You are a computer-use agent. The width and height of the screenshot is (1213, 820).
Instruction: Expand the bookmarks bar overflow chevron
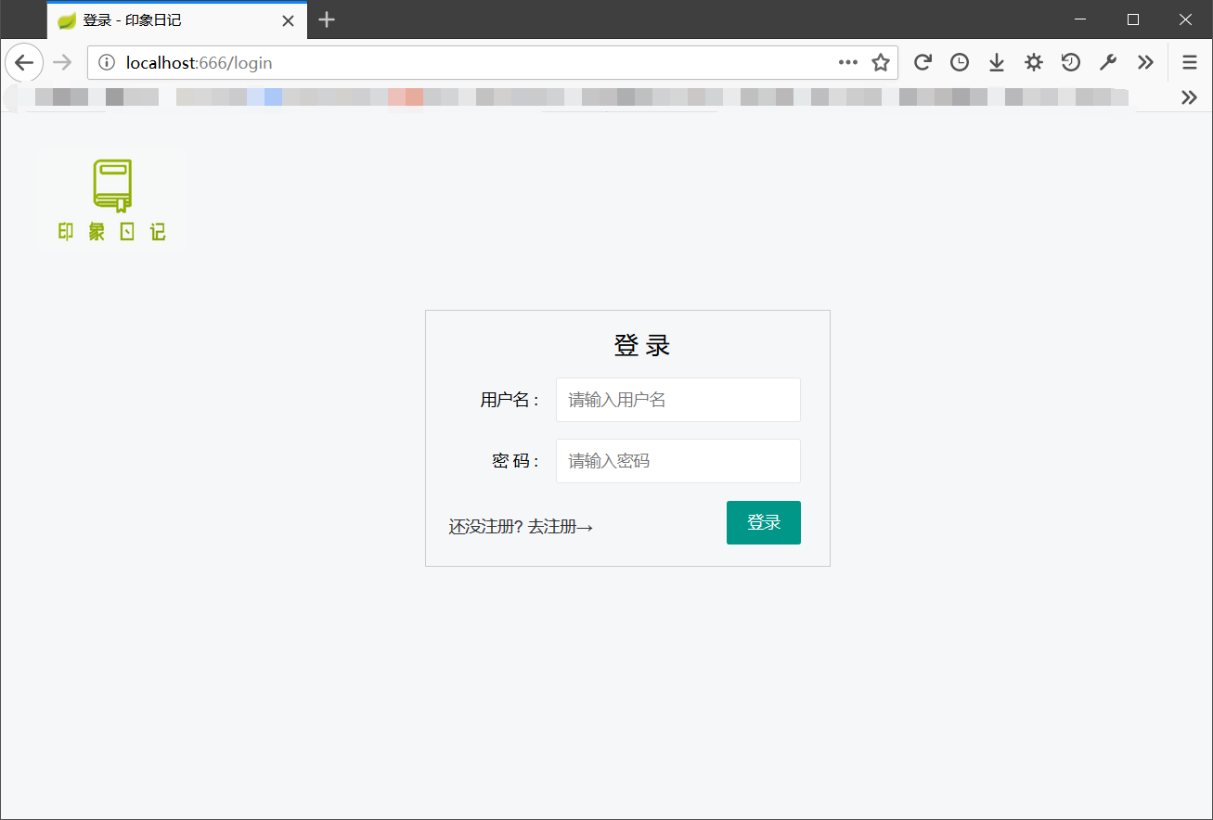1189,96
